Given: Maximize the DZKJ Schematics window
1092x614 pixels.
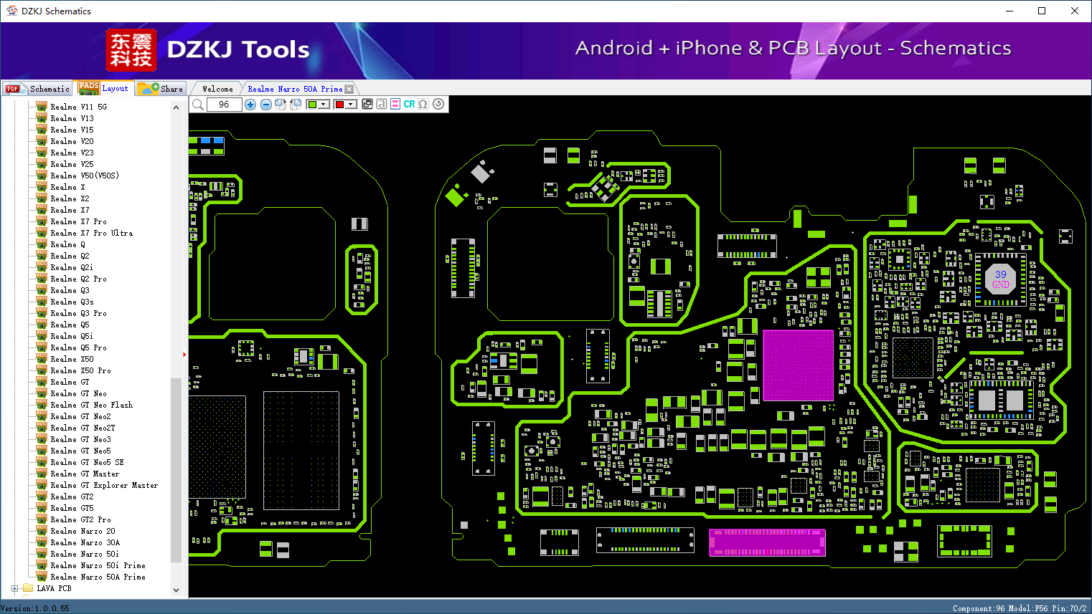Looking at the screenshot, I should 1042,11.
